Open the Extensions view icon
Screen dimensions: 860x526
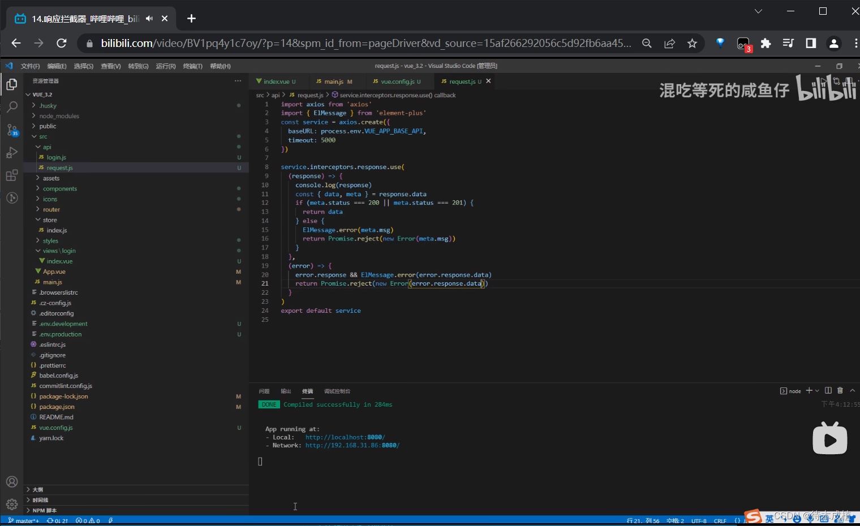11,175
